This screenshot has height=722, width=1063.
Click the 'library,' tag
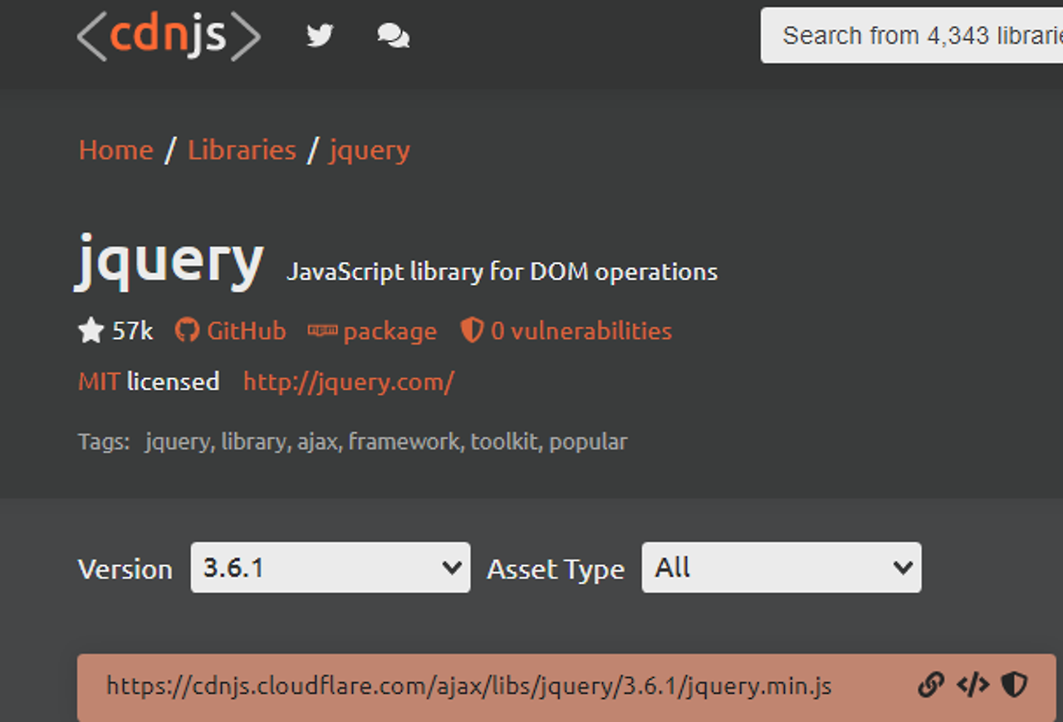[256, 442]
